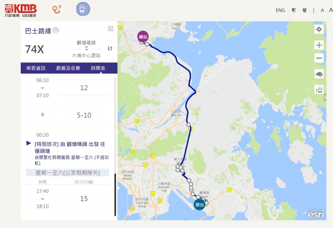This screenshot has width=333, height=228.
Task: Print the bus route details
Action: point(56,30)
